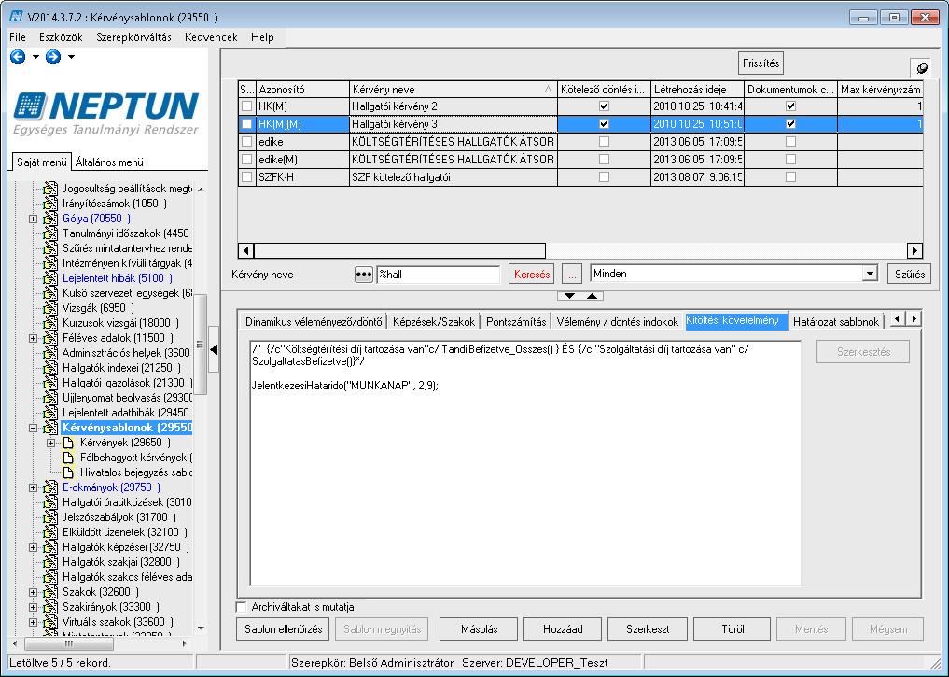Open the Minden filter dropdown
Viewport: 949px width, 677px height.
pos(871,274)
